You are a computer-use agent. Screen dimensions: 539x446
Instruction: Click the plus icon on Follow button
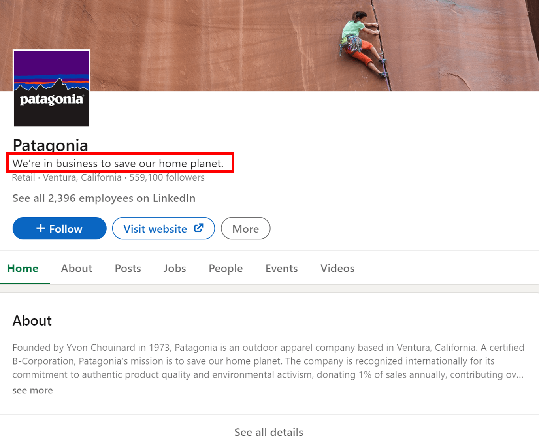tap(40, 228)
